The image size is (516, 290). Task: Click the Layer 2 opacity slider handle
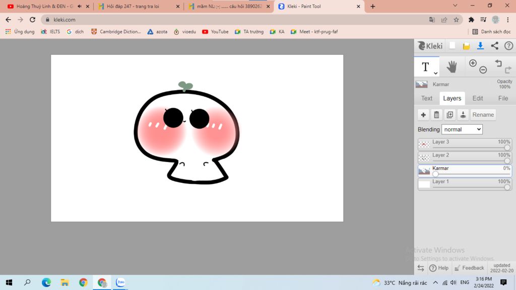pos(507,161)
